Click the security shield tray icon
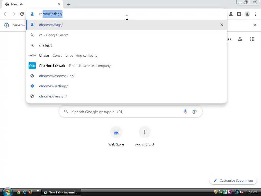Viewport: 261px width, 196px height. click(216, 192)
